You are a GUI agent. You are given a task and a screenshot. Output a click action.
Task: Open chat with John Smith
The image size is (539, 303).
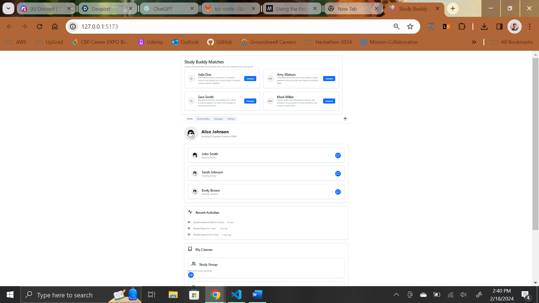[x=338, y=155]
